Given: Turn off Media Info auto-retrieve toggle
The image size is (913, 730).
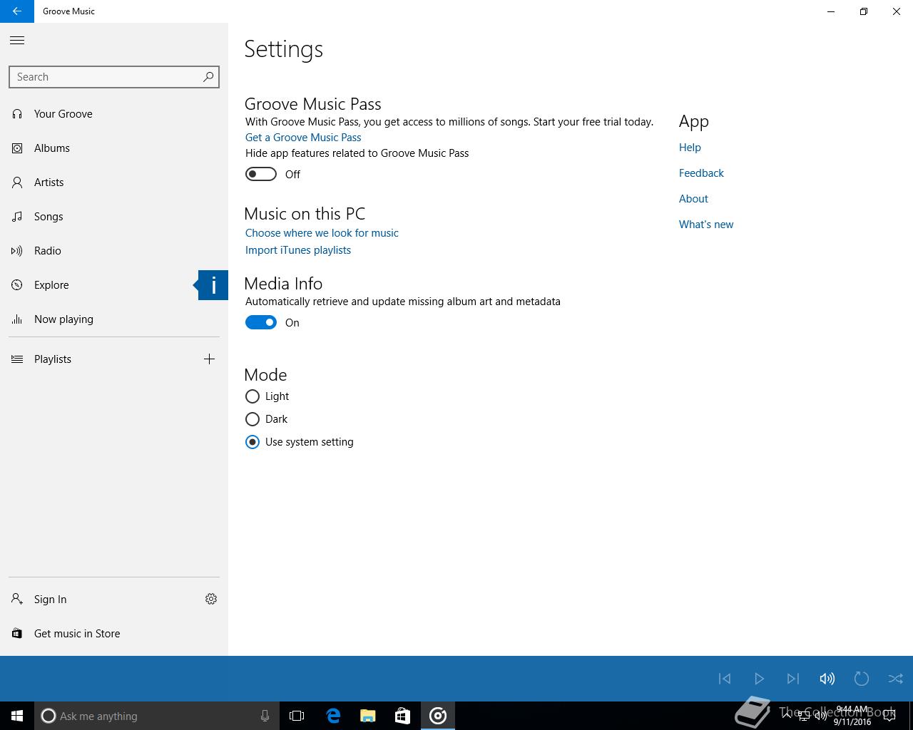Looking at the screenshot, I should pos(261,322).
